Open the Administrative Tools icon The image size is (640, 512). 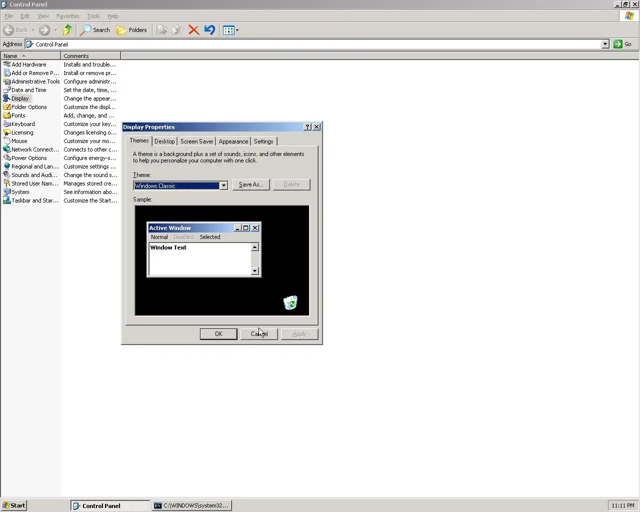7,81
